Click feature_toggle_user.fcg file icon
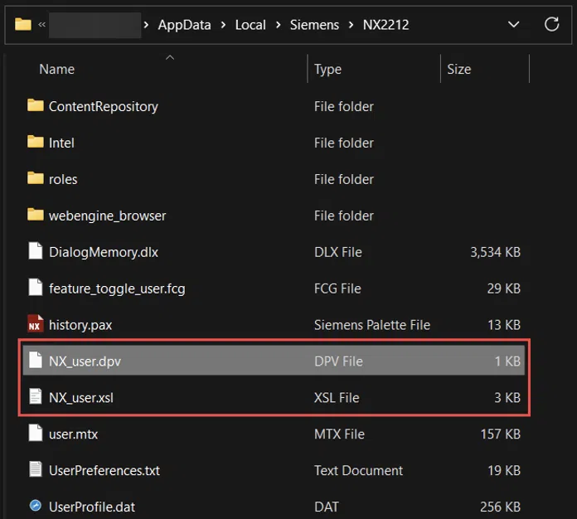This screenshot has height=519, width=577. pos(36,288)
